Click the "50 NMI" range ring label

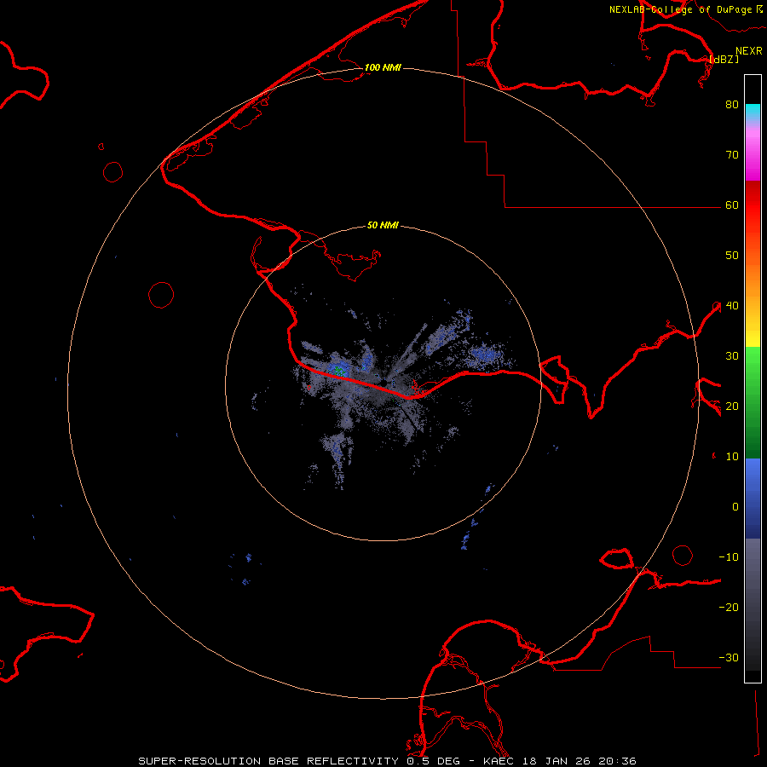[383, 225]
